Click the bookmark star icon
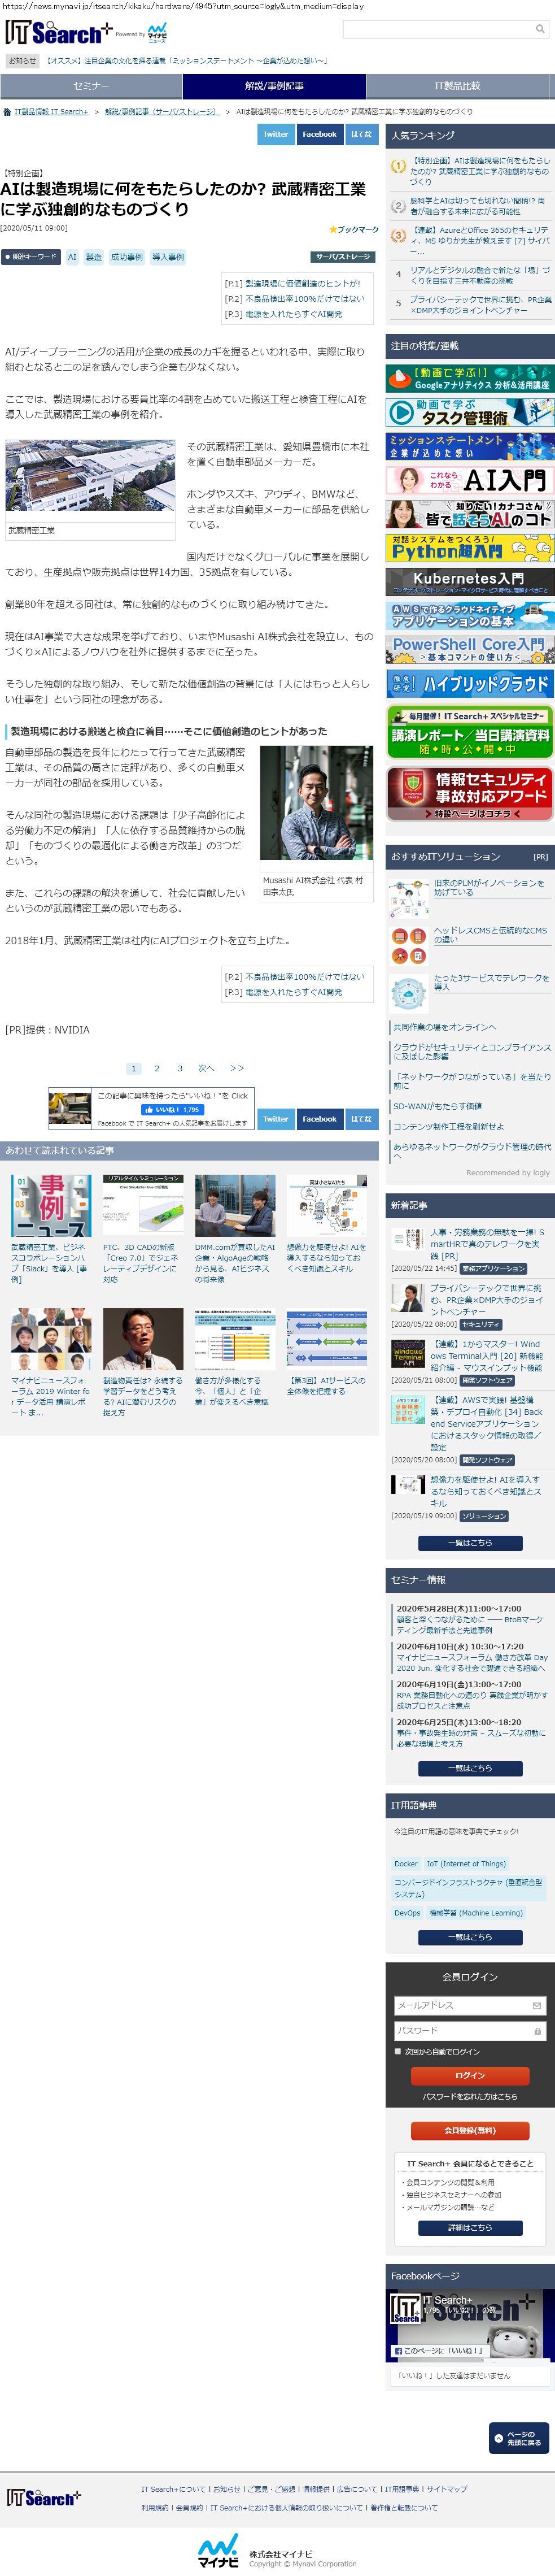 332,230
